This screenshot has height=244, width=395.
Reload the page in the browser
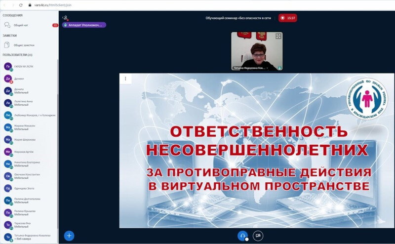click(x=21, y=4)
